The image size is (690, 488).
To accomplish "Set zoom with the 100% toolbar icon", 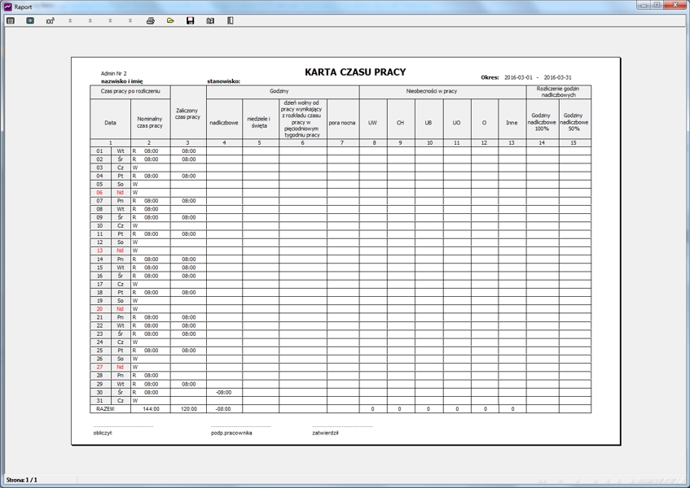I will [x=50, y=20].
